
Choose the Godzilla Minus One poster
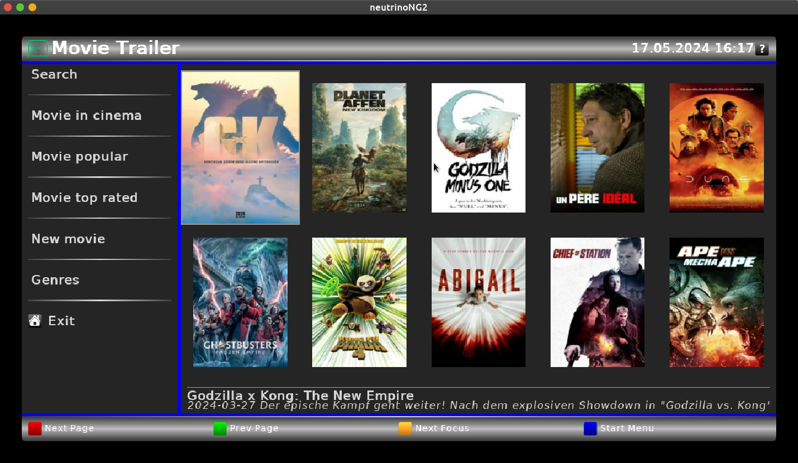coord(478,148)
